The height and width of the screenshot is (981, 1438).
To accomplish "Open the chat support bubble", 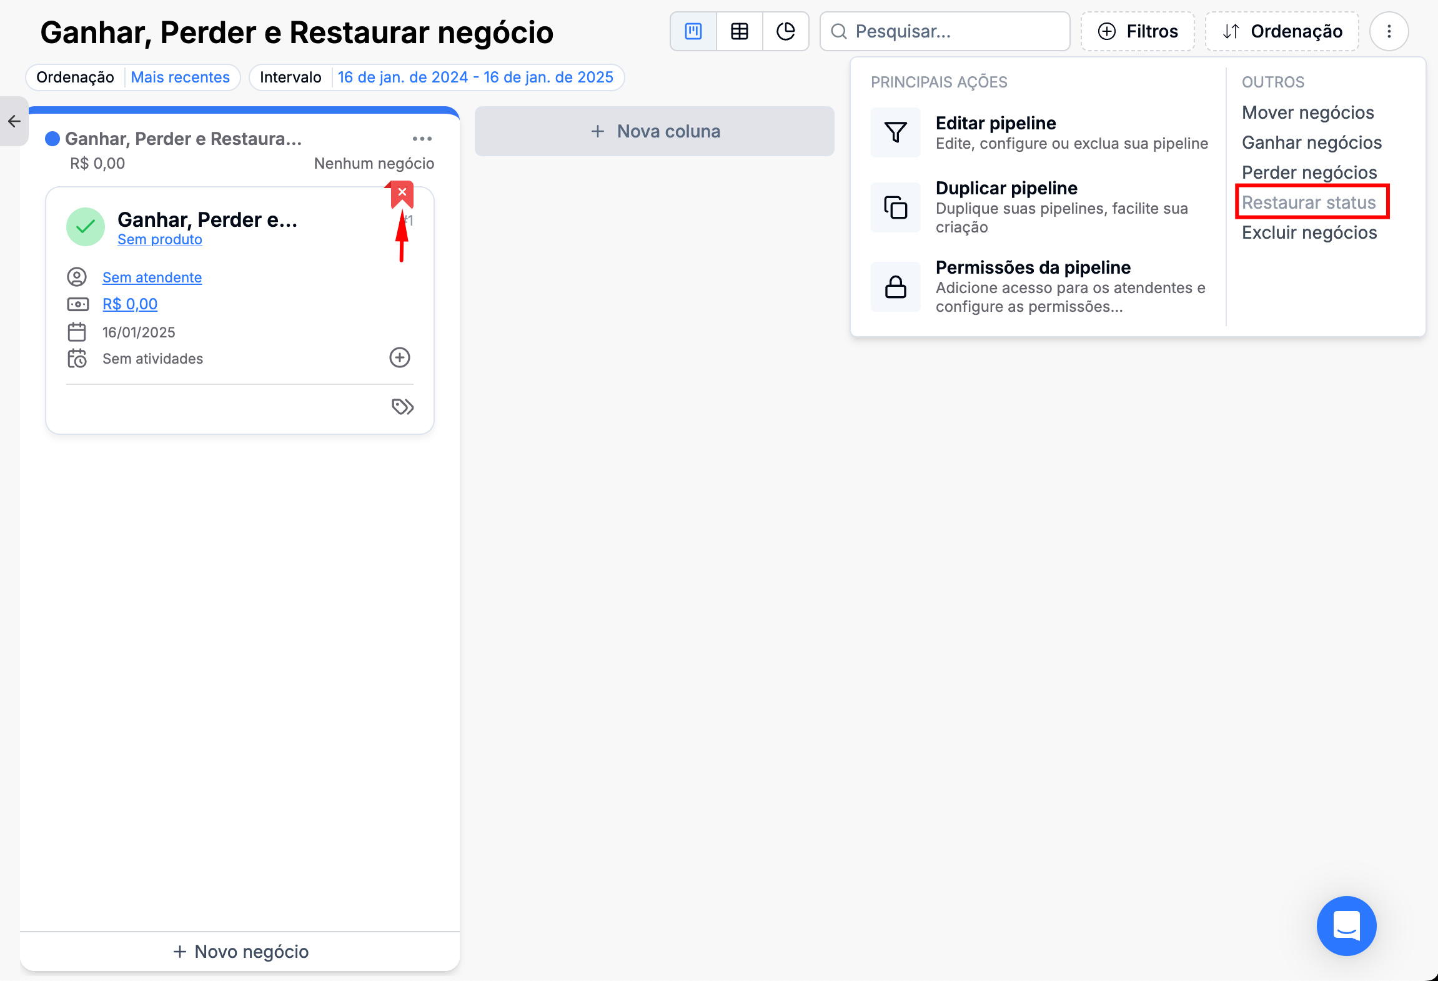I will 1346,925.
